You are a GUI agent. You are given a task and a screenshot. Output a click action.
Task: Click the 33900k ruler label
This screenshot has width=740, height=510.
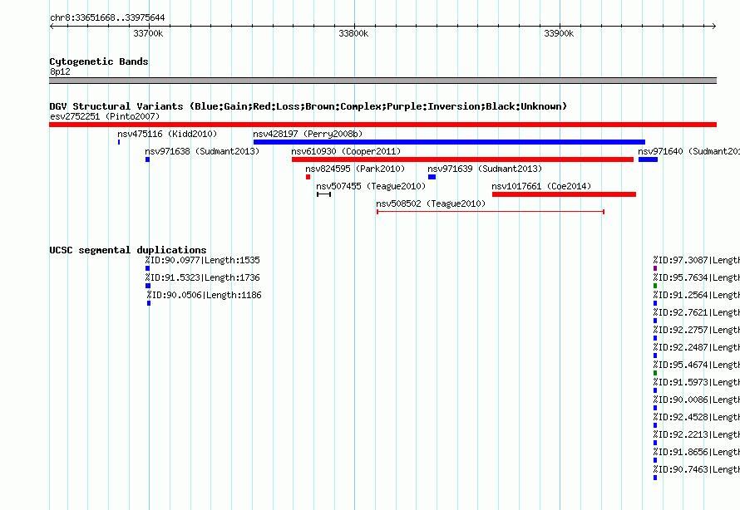coord(559,33)
